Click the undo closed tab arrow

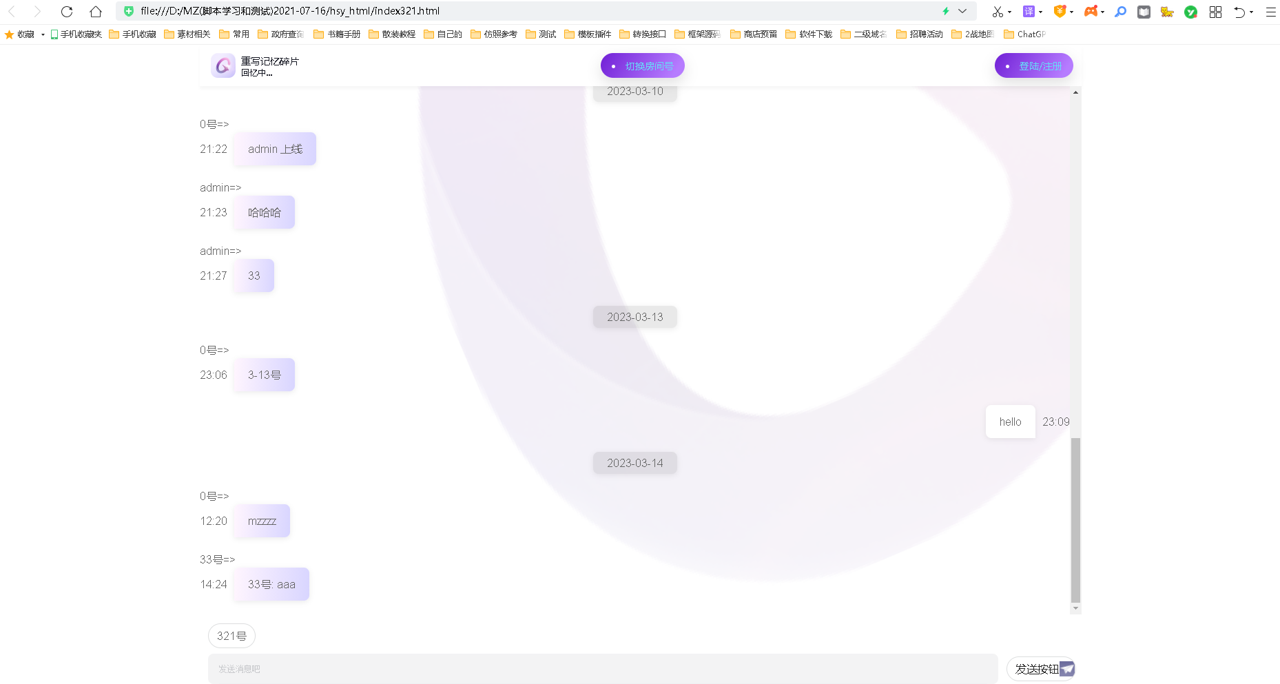click(x=1239, y=12)
